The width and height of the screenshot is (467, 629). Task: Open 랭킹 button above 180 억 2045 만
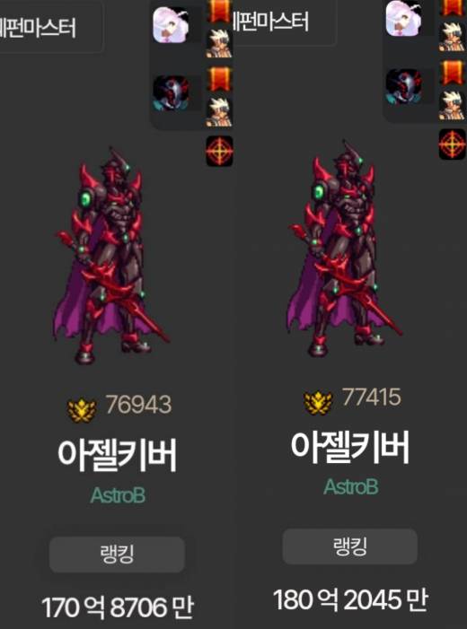tap(349, 546)
